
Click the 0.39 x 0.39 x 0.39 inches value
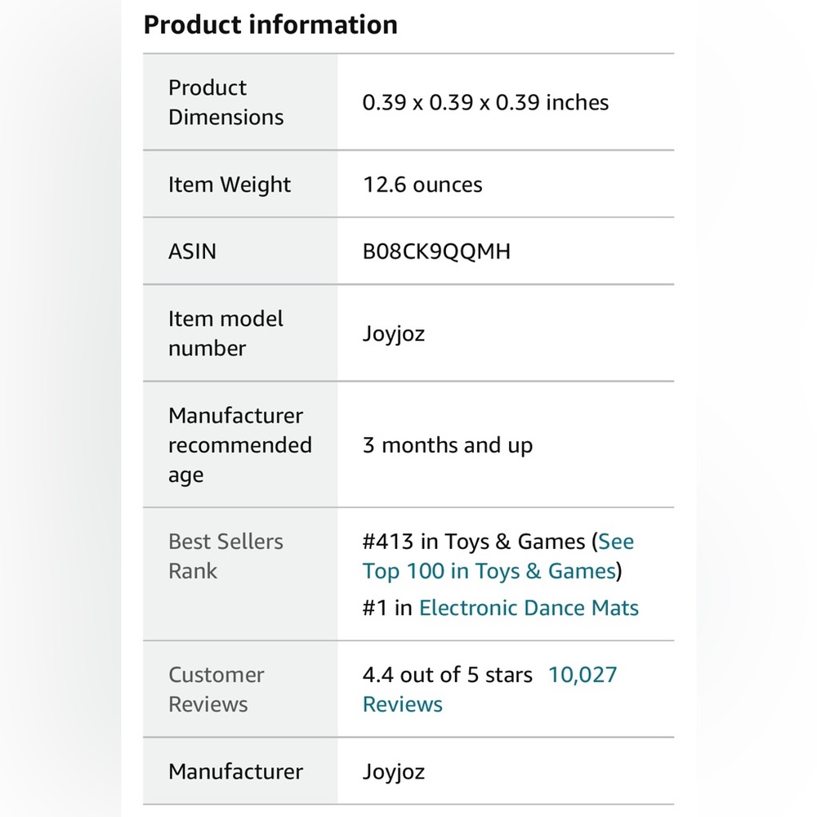click(x=485, y=103)
